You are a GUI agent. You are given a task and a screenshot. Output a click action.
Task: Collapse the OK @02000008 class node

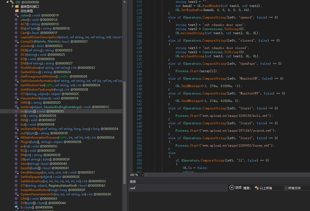click(x=7, y=2)
